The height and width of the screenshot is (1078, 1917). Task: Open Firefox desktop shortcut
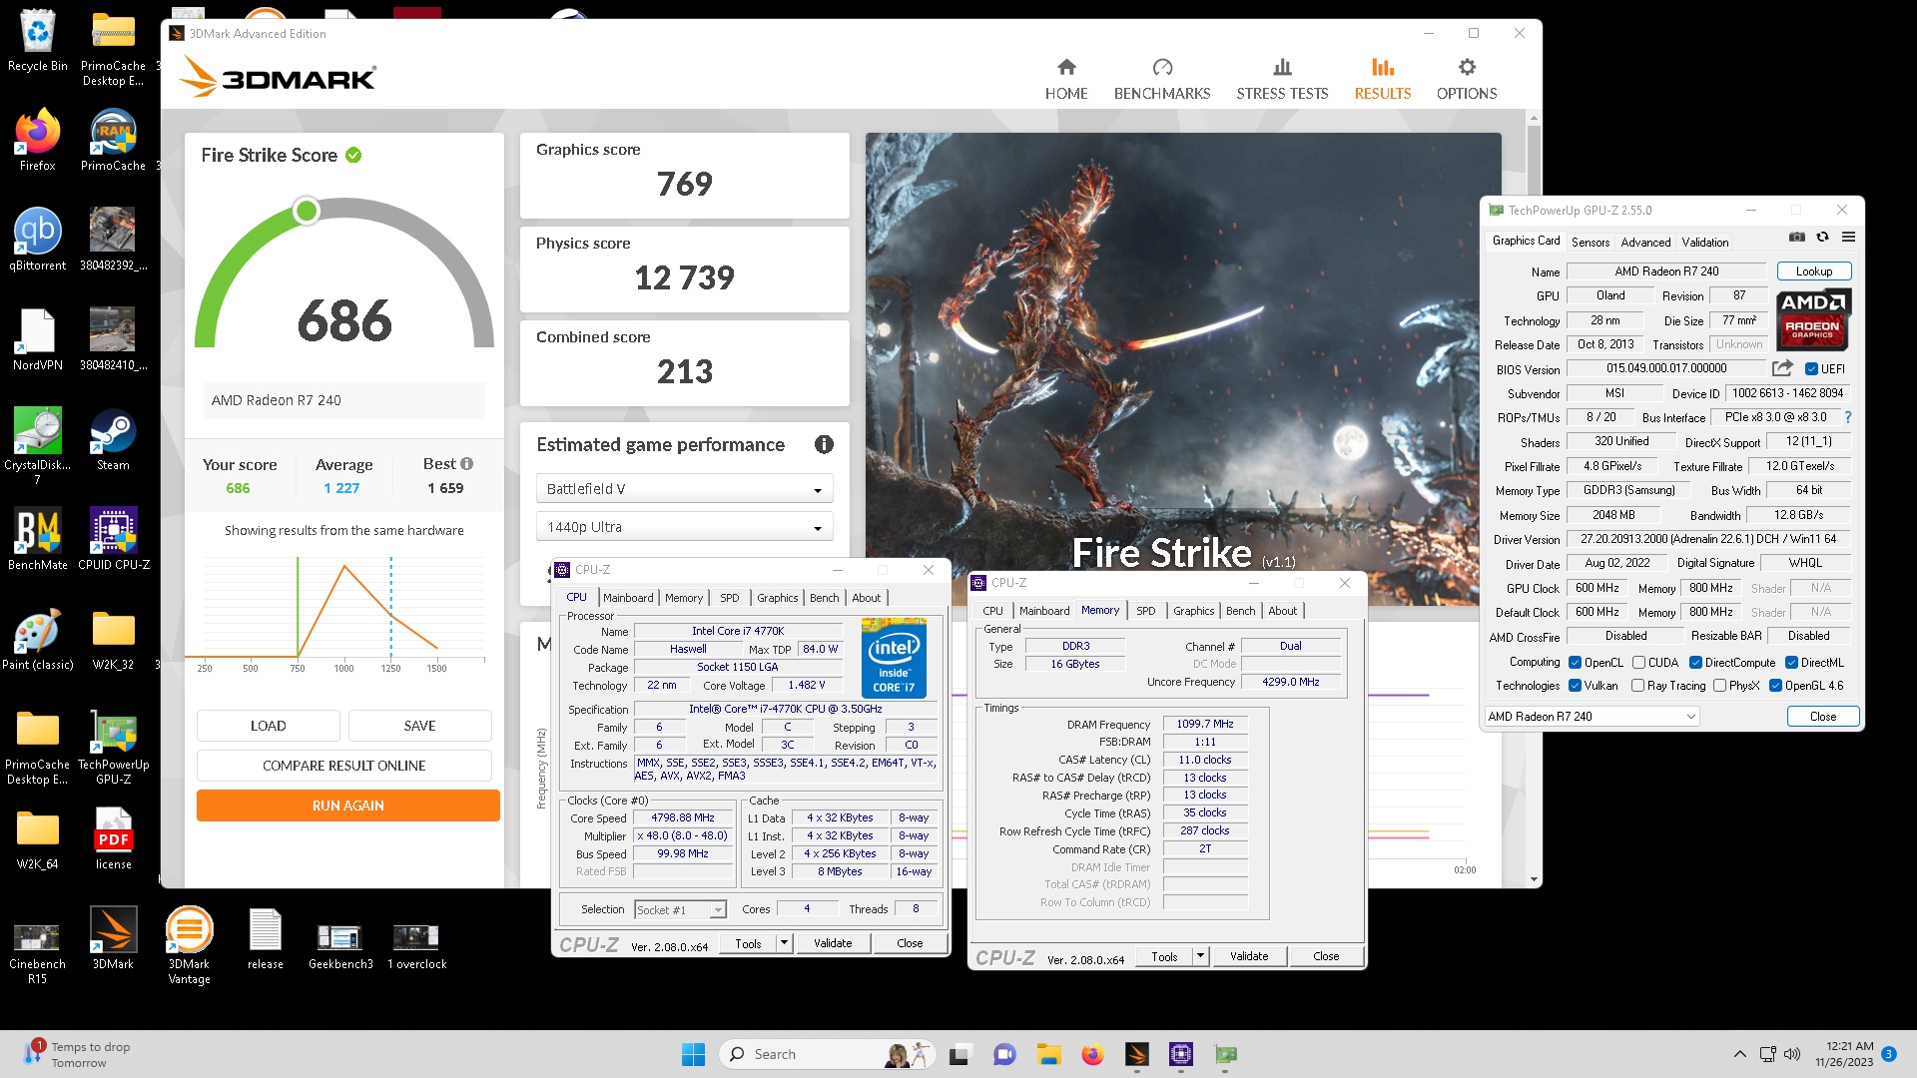(38, 140)
